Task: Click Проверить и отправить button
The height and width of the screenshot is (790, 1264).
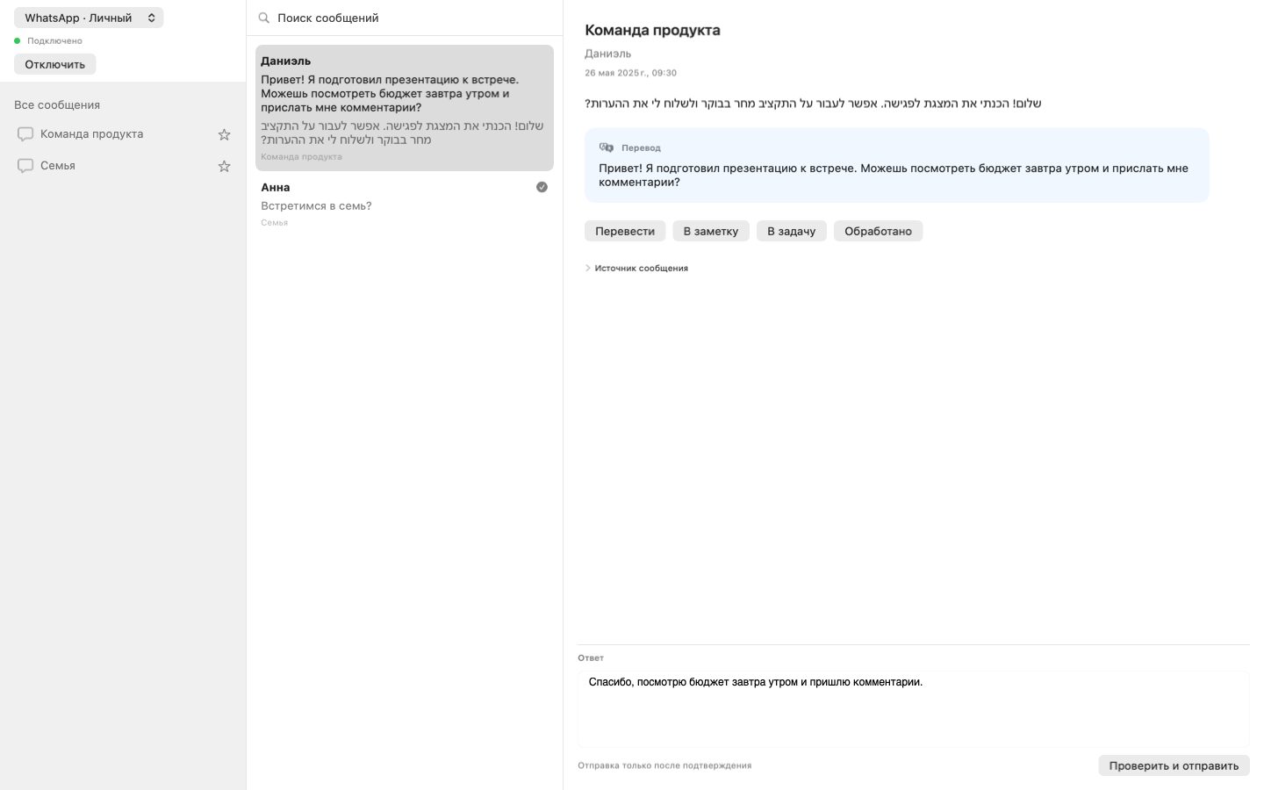Action: tap(1174, 765)
